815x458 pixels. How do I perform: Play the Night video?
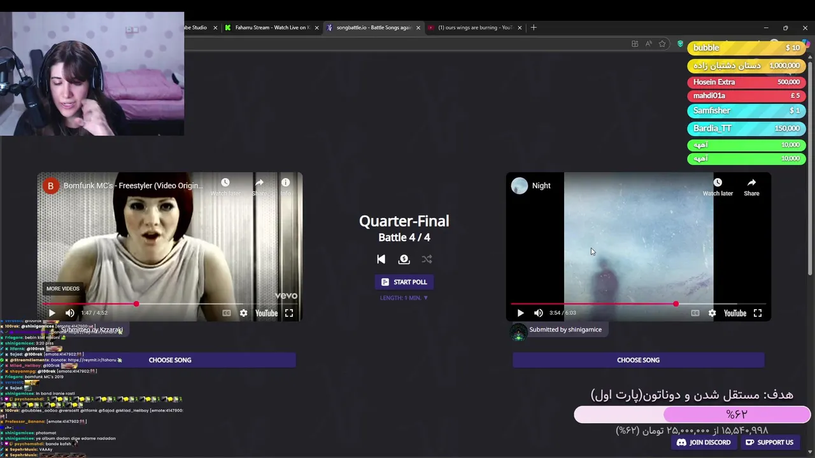(520, 313)
